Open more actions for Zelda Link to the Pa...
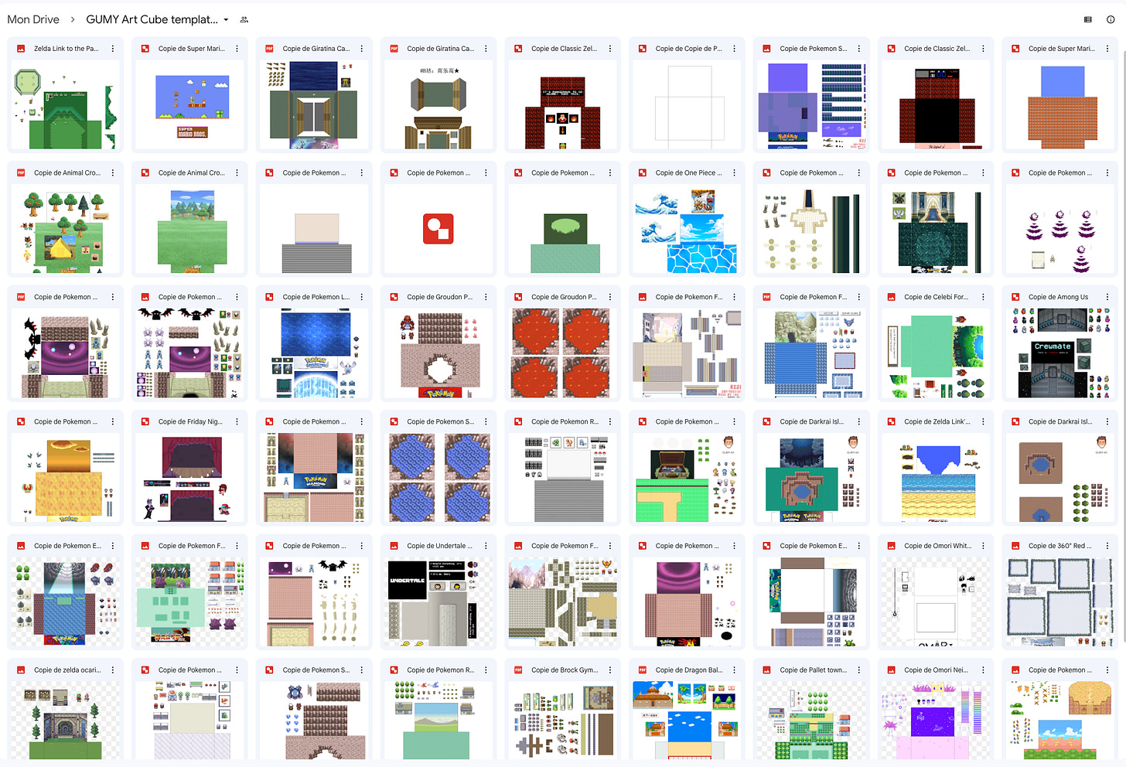The width and height of the screenshot is (1126, 767). [x=113, y=49]
